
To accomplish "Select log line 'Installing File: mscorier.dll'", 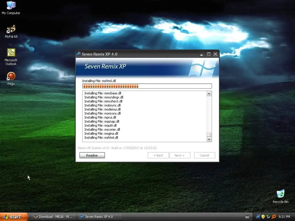I will click(102, 129).
